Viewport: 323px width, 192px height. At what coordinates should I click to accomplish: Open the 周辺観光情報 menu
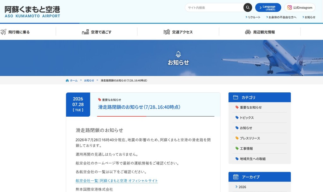[260, 32]
